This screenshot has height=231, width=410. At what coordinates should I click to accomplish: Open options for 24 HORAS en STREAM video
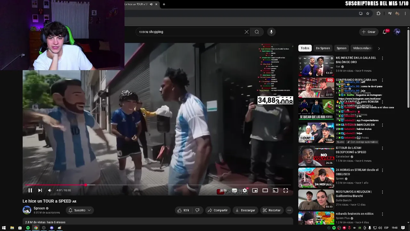382,170
